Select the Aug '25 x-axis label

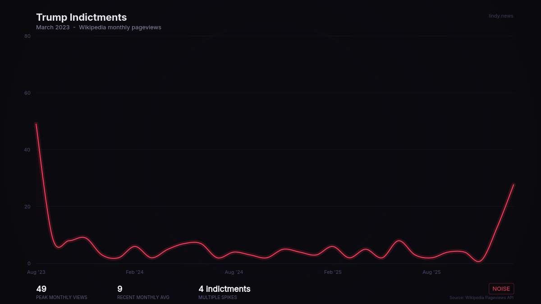coord(431,272)
